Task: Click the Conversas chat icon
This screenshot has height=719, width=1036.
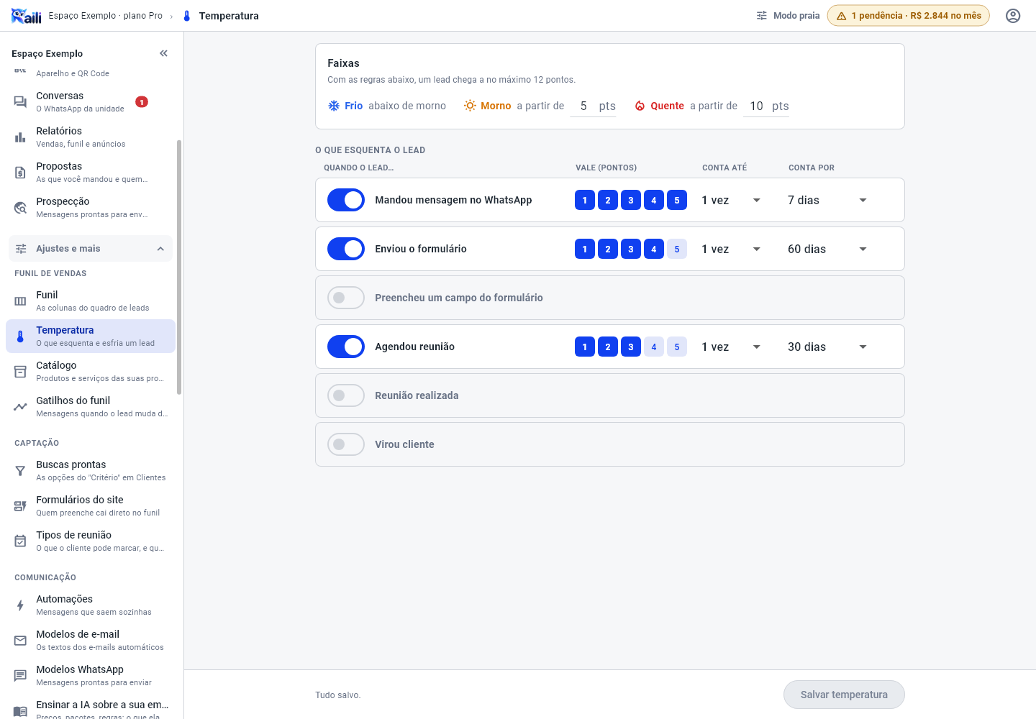Action: click(20, 102)
